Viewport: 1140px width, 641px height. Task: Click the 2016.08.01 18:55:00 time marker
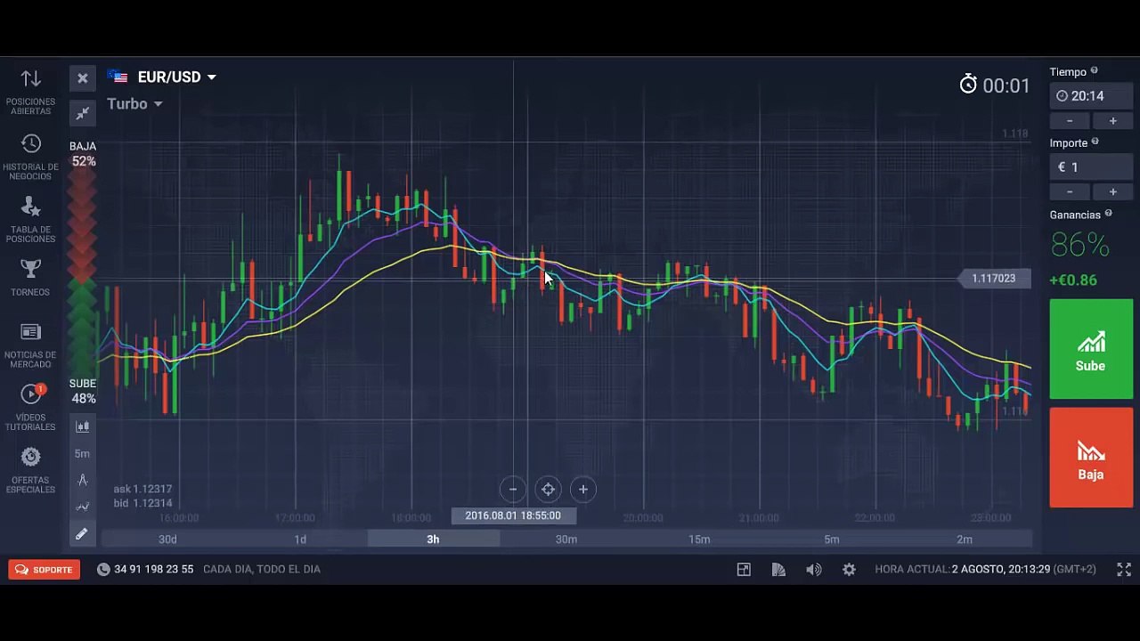pyautogui.click(x=513, y=515)
